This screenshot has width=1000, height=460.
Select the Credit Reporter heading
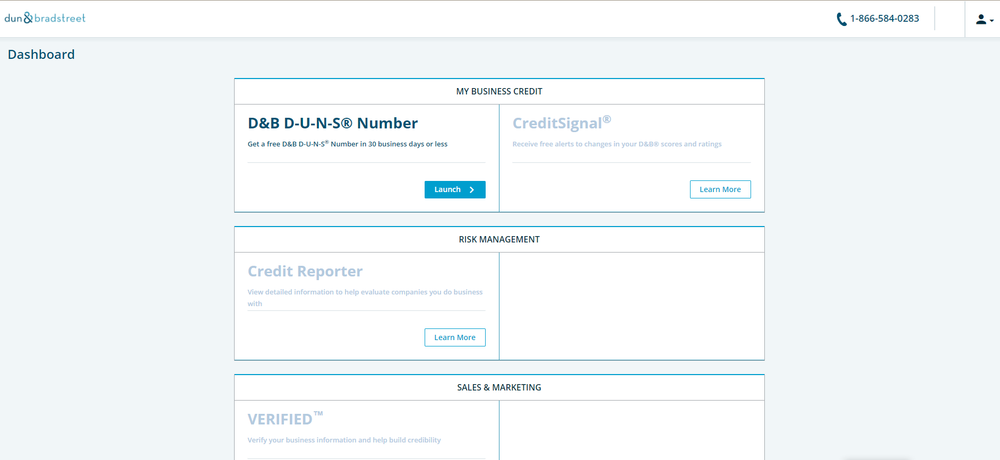tap(305, 271)
